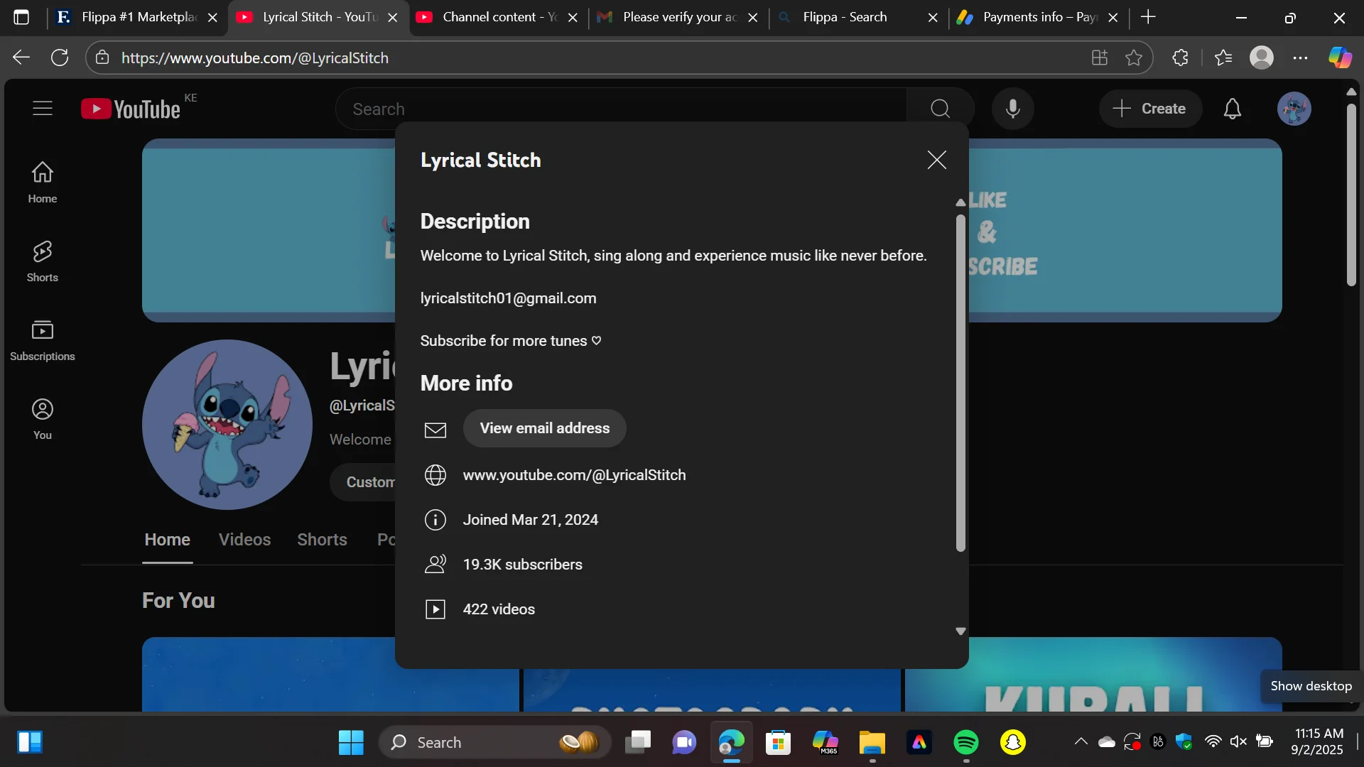Close the Lyrical Stitch about dialog

pyautogui.click(x=937, y=160)
